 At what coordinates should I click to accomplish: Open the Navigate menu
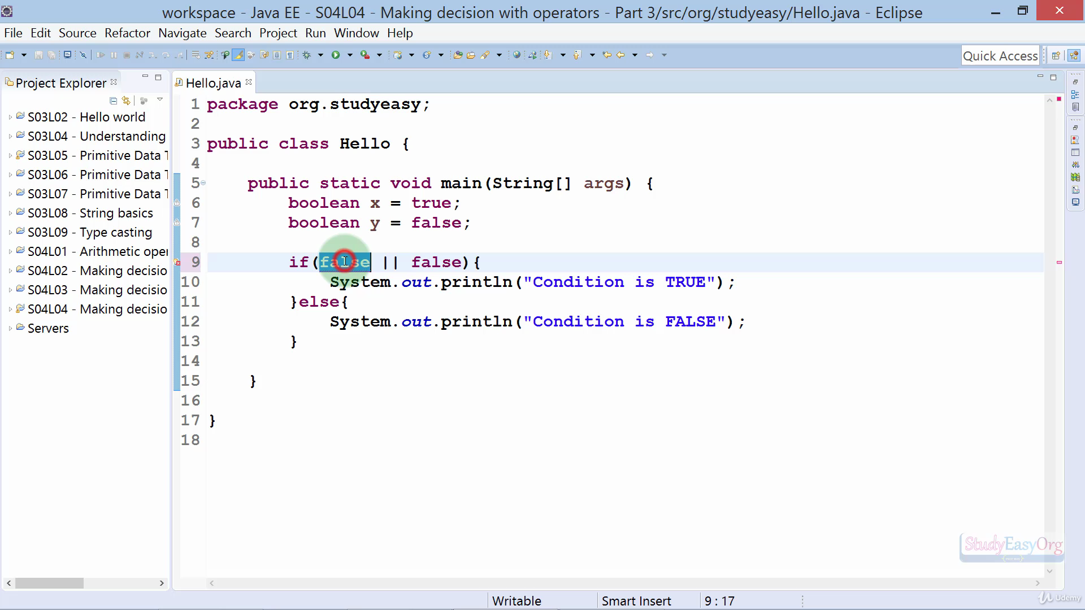[182, 33]
